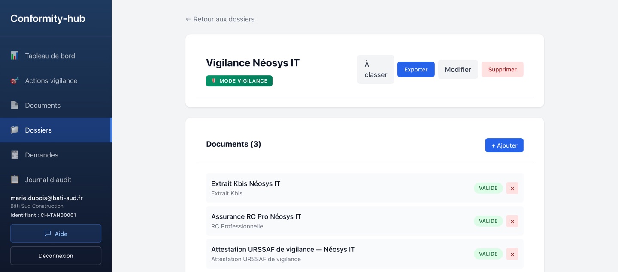618x272 pixels.
Task: Open Attestation URSSAF de vigilance — Néosys IT
Action: point(365,254)
